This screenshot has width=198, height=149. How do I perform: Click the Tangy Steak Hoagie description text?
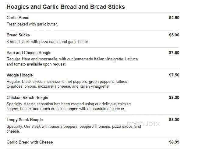click(x=74, y=129)
